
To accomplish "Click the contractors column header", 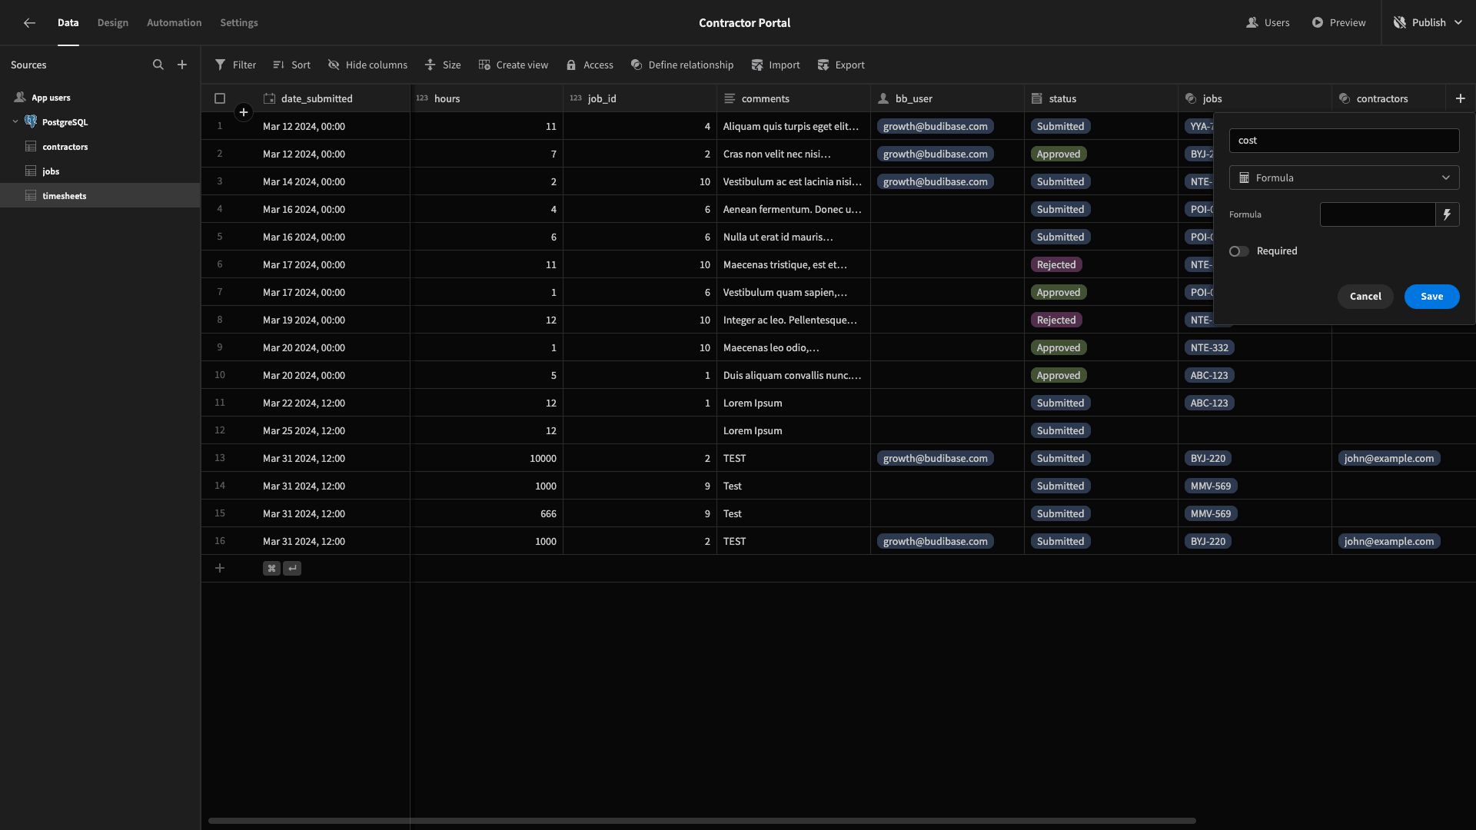I will [1388, 98].
